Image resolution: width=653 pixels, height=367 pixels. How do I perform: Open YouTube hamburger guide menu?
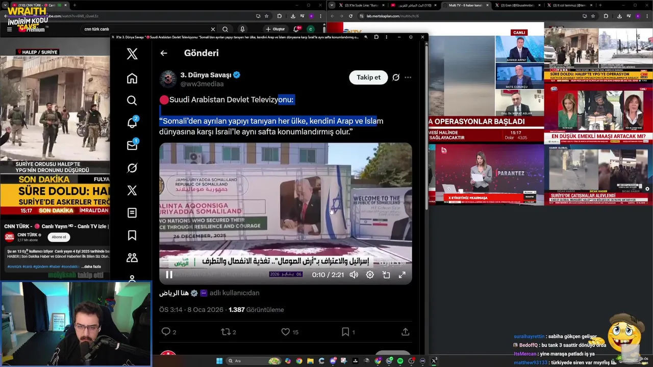(9, 29)
